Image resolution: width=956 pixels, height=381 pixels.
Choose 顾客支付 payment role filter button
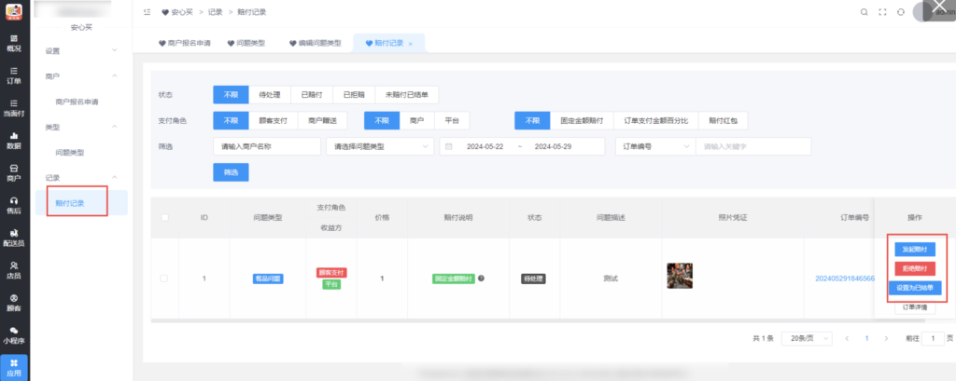coord(274,120)
